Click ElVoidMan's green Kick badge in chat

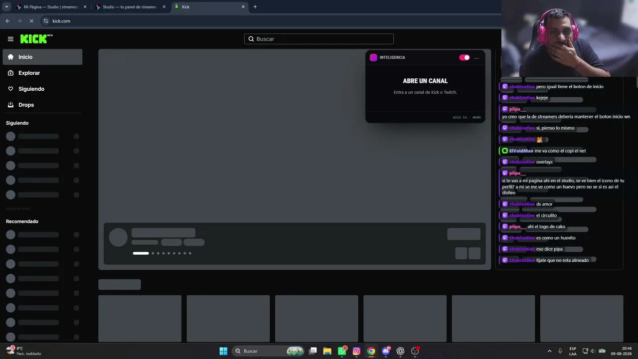coord(505,151)
